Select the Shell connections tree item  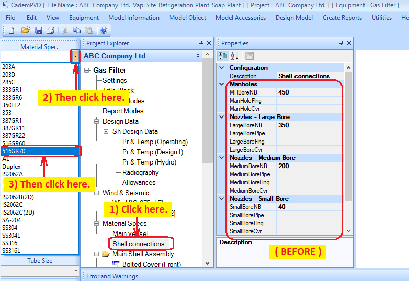click(x=139, y=244)
